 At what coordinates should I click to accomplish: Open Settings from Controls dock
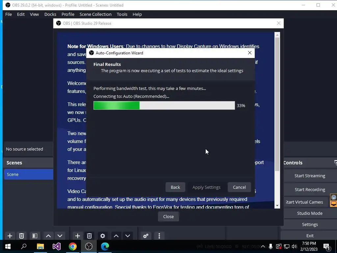tap(310, 224)
